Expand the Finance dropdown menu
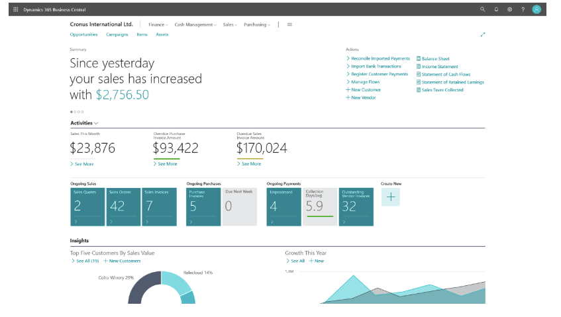Screen dimensions: 561x317 click(158, 24)
